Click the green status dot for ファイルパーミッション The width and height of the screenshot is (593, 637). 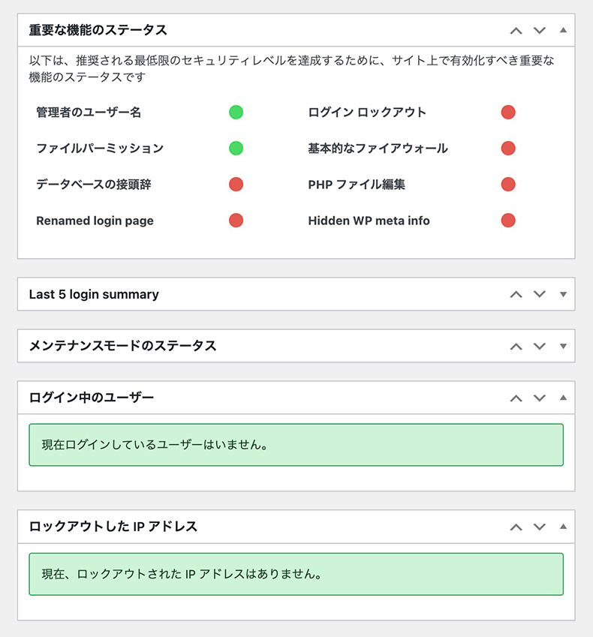coord(236,148)
